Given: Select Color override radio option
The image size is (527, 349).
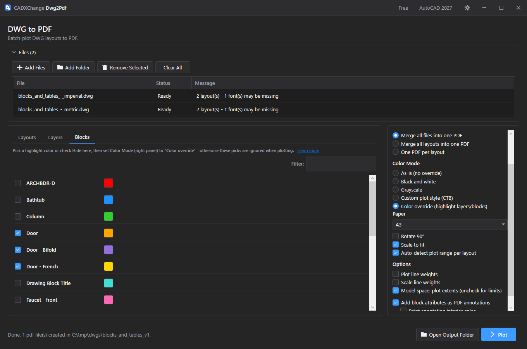Looking at the screenshot, I should tap(396, 206).
